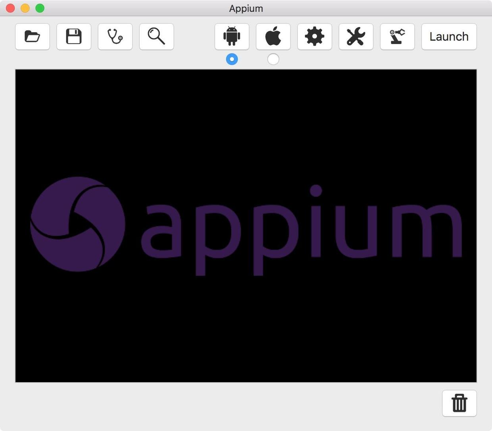Open developer settings via the wrench icon
This screenshot has width=492, height=431.
click(356, 36)
